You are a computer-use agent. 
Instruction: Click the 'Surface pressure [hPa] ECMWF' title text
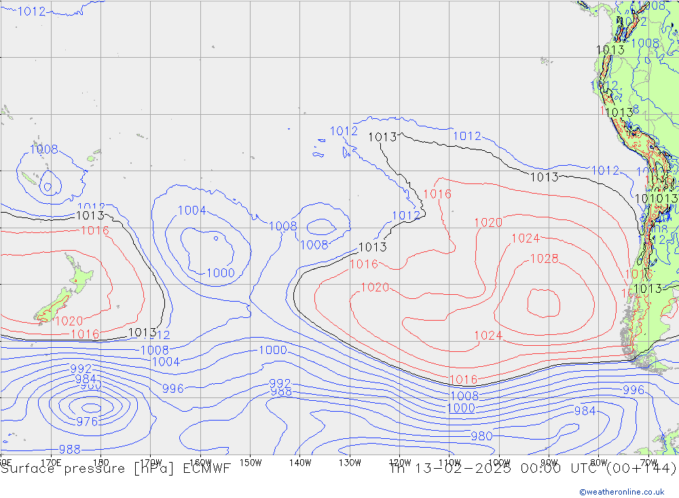pos(115,469)
